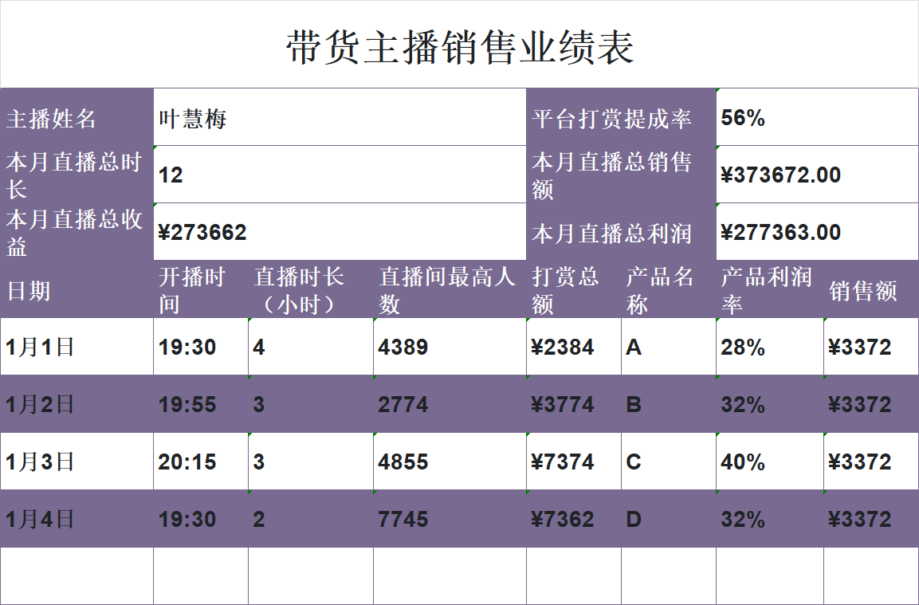919x605 pixels.
Task: Select the 1月1日 date cell
Action: click(x=72, y=347)
